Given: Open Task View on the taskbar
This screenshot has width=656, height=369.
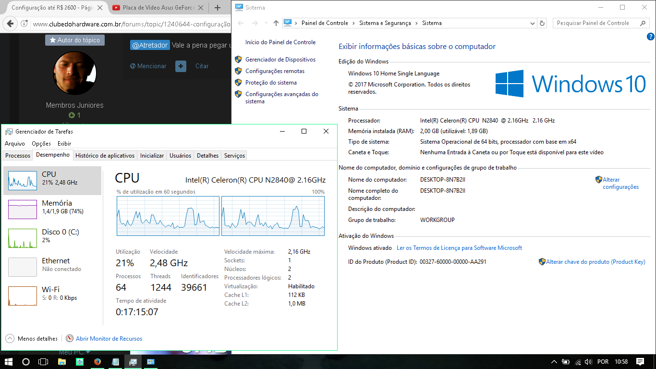Looking at the screenshot, I should 43,362.
